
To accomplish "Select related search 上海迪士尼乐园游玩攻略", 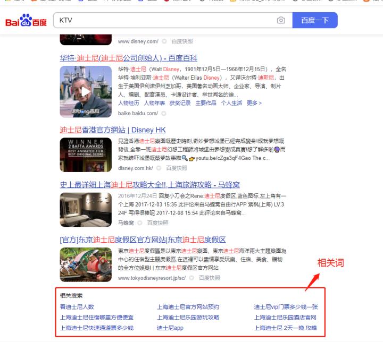I will point(188,318).
